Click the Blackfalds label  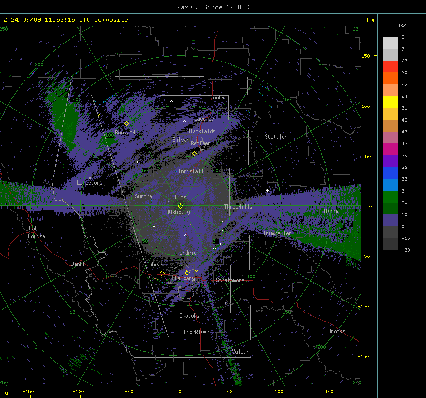[201, 131]
